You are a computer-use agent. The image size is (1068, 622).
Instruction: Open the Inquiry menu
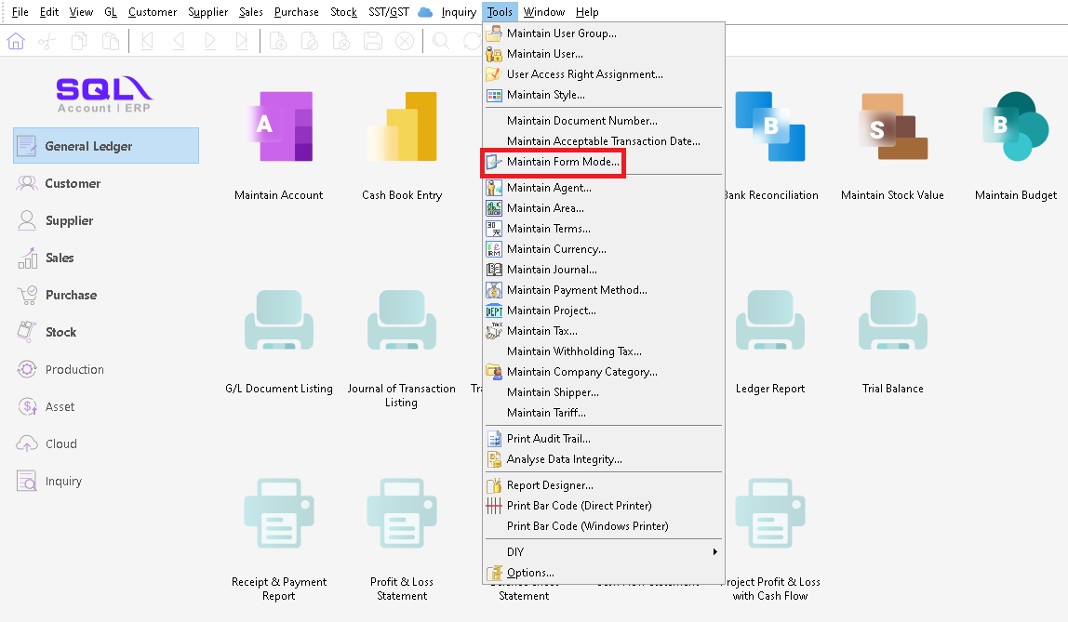[459, 12]
